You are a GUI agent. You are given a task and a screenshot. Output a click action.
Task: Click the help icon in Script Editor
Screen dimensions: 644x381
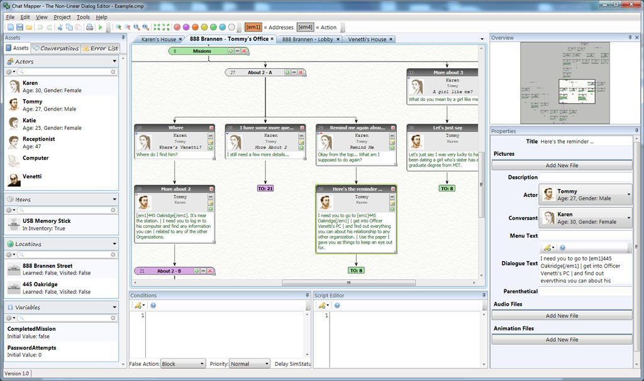tap(336, 306)
